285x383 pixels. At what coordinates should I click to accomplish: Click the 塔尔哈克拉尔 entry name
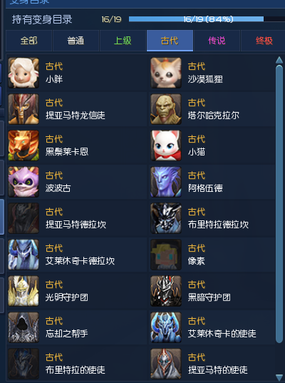tap(214, 116)
